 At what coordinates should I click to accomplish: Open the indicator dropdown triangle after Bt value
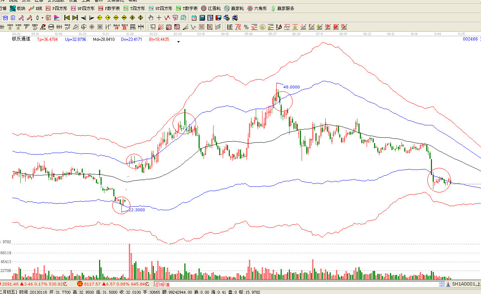pyautogui.click(x=179, y=42)
